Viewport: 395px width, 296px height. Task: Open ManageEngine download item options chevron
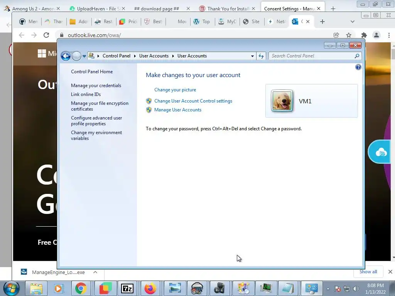pyautogui.click(x=95, y=272)
